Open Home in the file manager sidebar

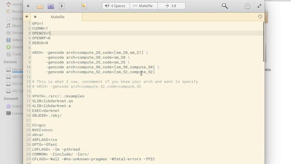pos(14,4)
